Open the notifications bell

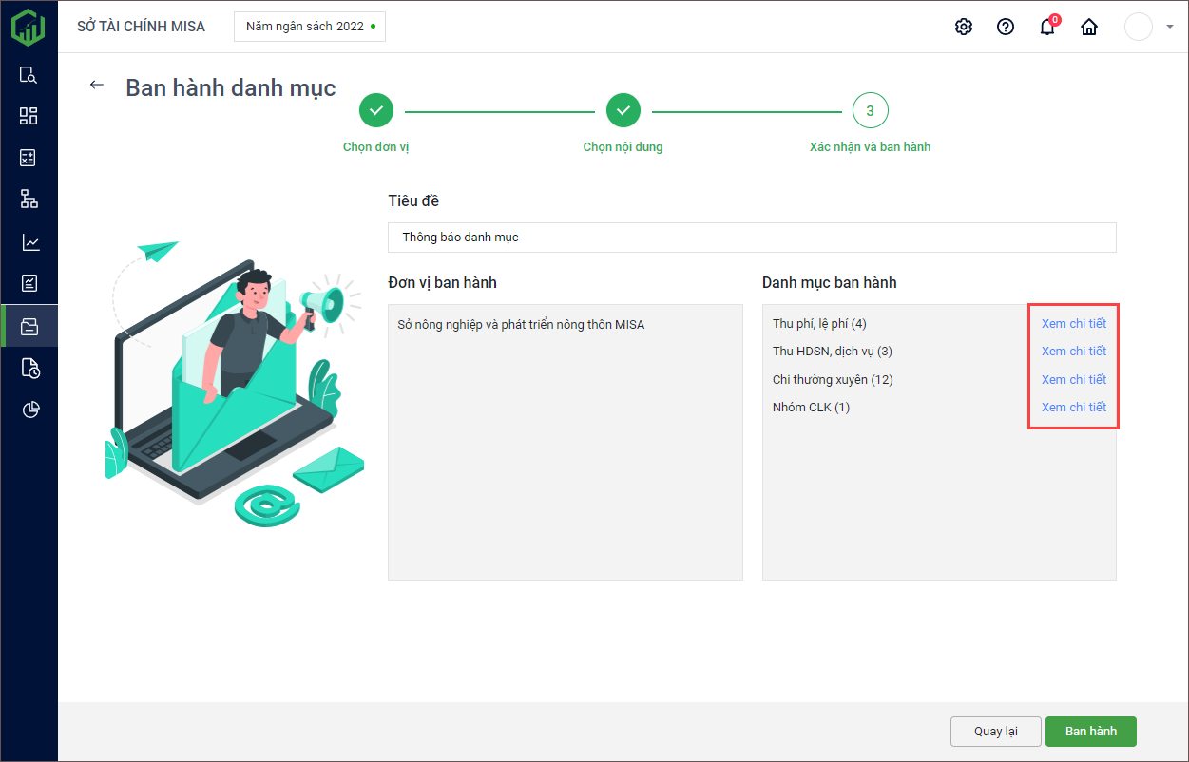tap(1047, 27)
